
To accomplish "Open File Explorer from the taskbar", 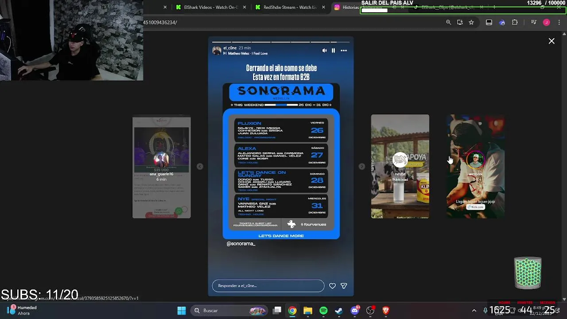I will coord(308,311).
